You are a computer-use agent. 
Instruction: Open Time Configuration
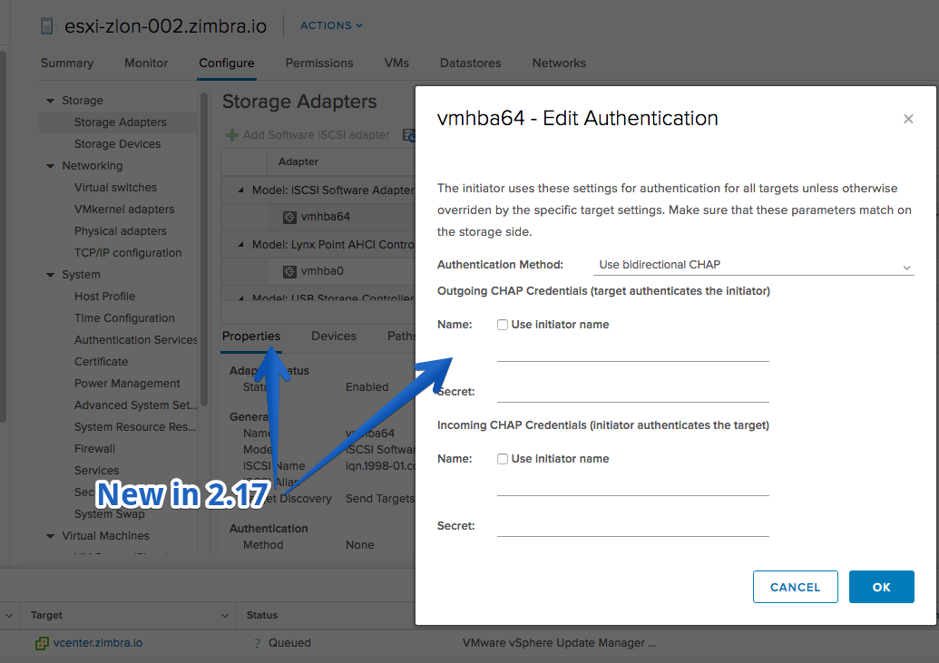[124, 318]
